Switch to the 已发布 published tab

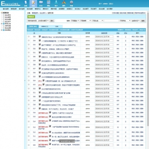(x=33, y=26)
